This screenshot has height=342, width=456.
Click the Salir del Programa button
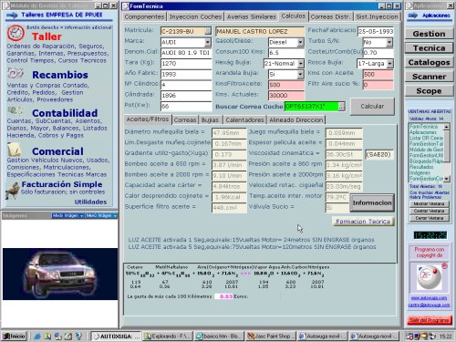click(x=429, y=320)
